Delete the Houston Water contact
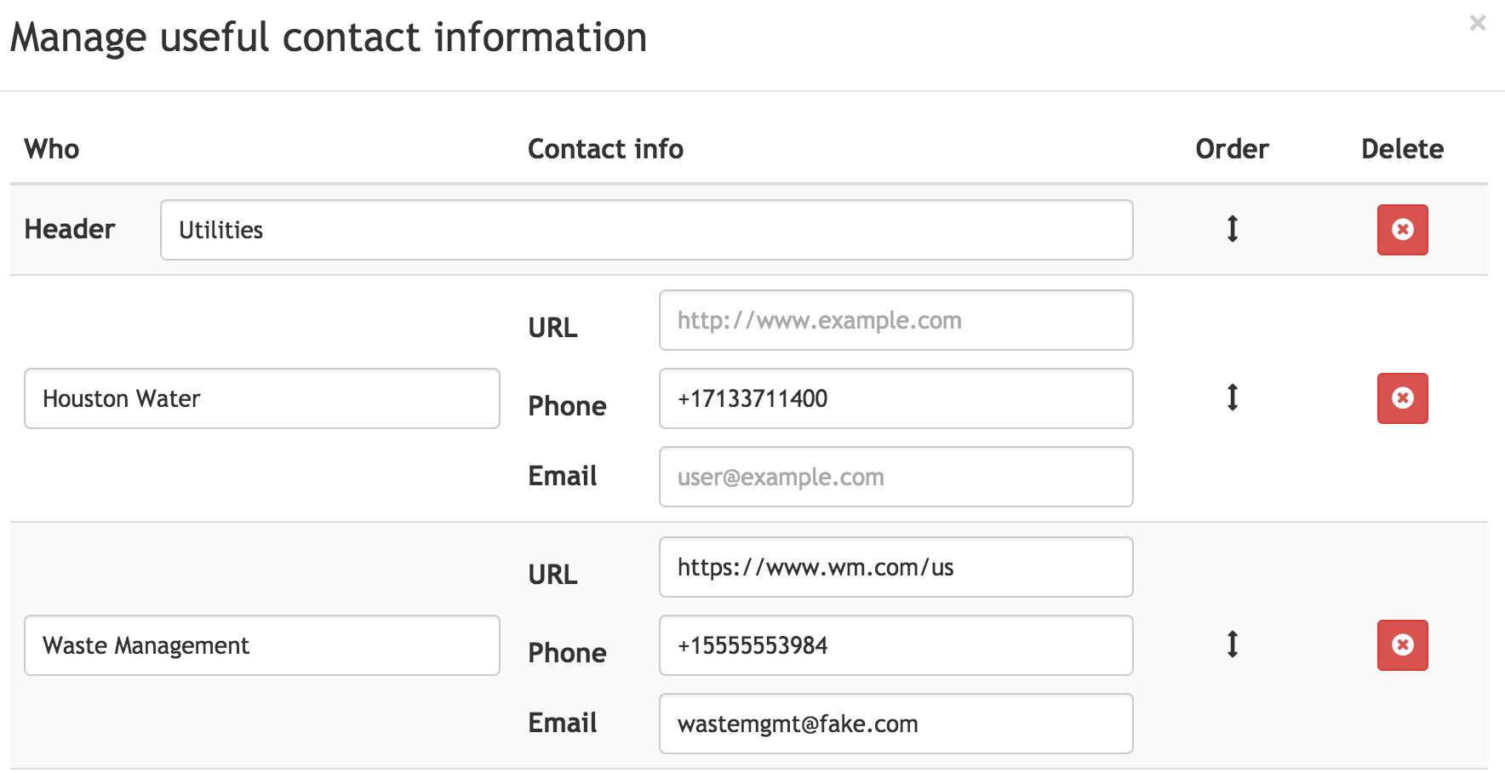 tap(1402, 398)
